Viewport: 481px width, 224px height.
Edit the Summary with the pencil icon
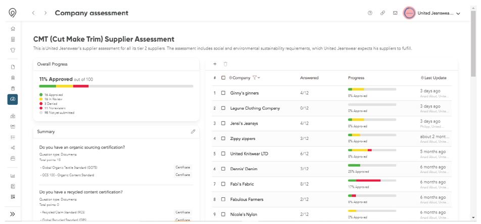coord(193,131)
